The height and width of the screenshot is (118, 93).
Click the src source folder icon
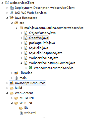(16, 23)
